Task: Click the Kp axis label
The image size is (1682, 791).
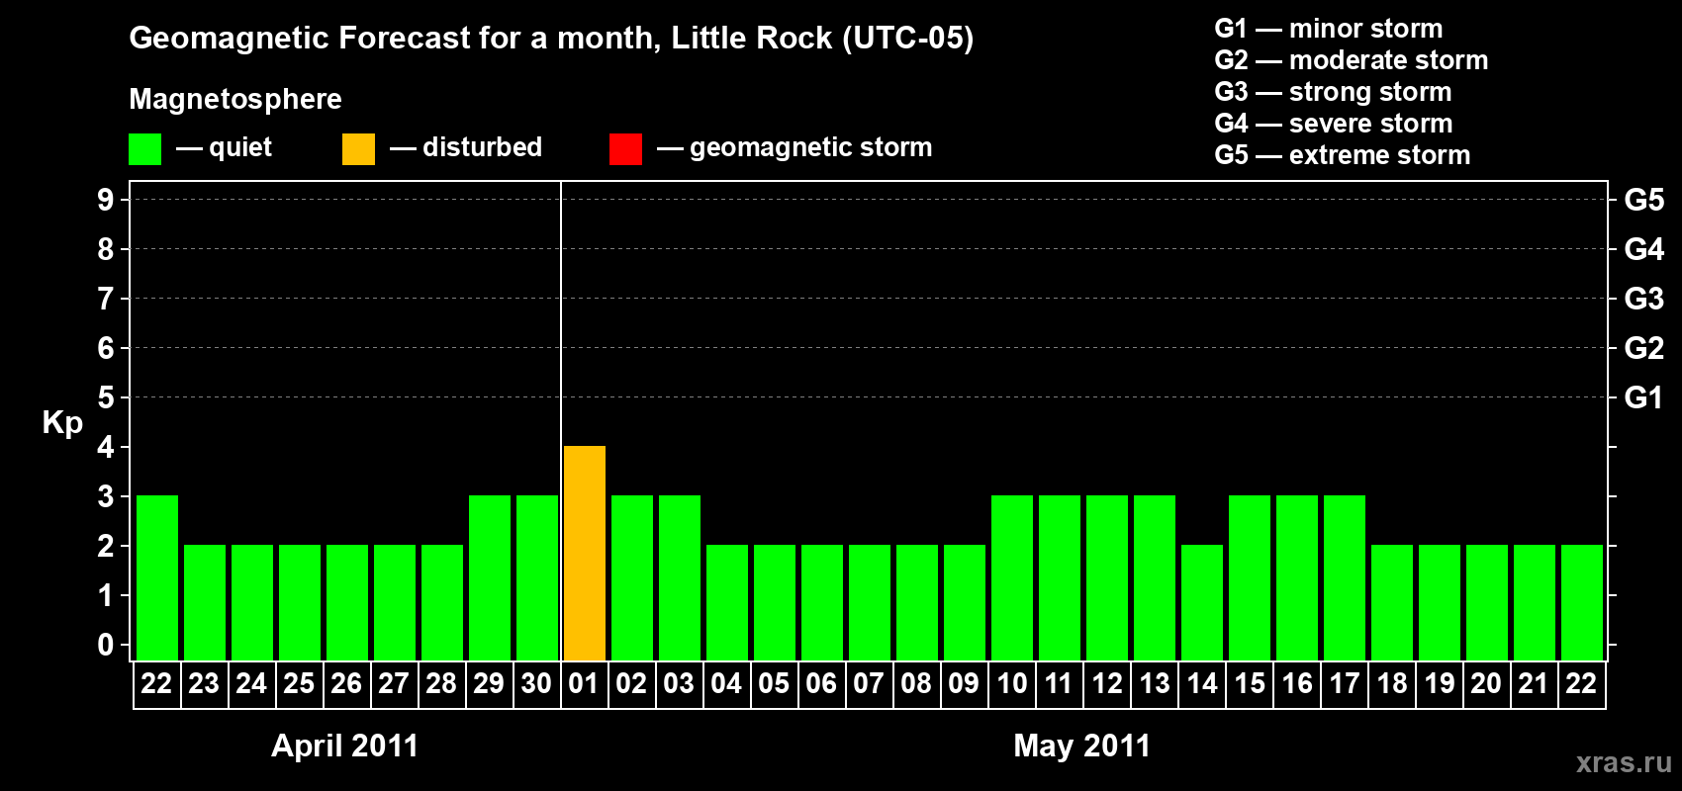Action: pos(62,423)
